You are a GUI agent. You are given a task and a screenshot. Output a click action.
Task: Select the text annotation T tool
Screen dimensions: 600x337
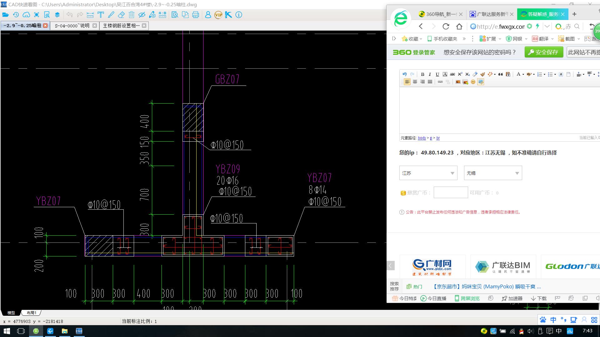(101, 15)
